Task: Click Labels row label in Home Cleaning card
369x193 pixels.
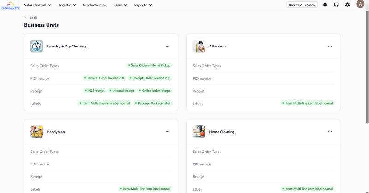Action: 198,189
